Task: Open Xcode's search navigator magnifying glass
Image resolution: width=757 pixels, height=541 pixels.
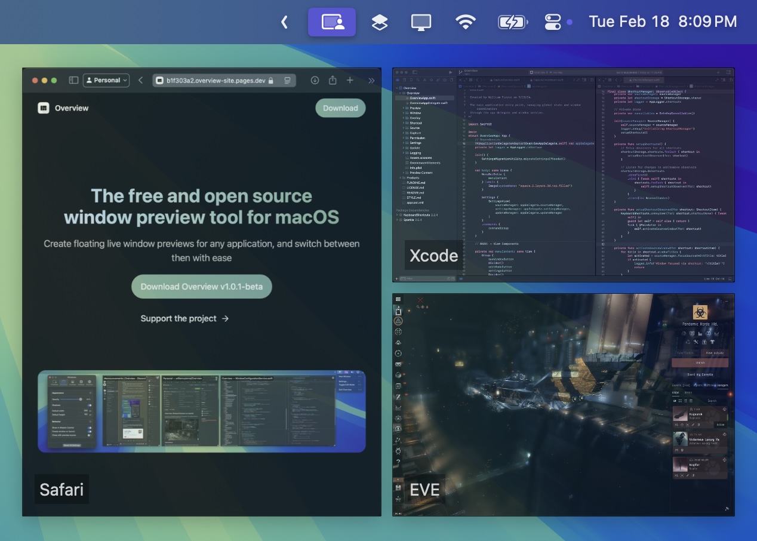Action: pyautogui.click(x=418, y=80)
